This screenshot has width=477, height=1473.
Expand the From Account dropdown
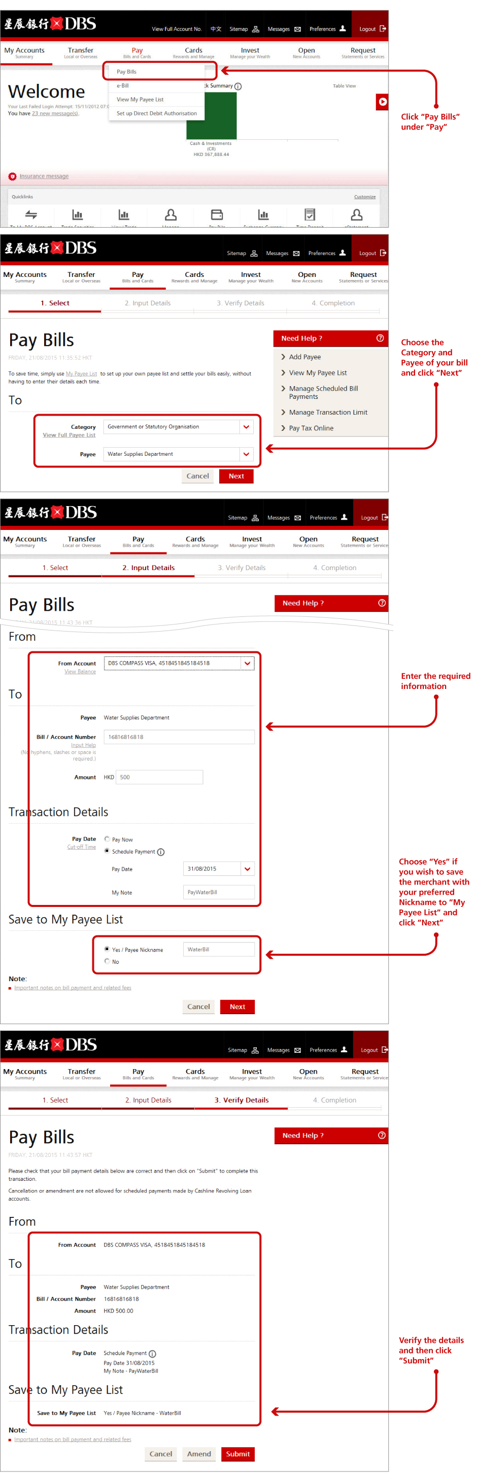(x=247, y=663)
